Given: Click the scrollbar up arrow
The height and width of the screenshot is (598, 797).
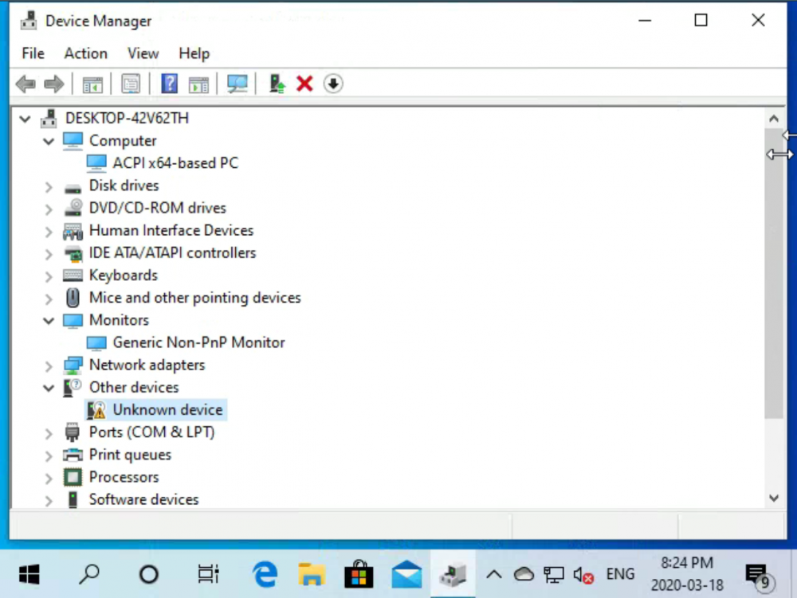Looking at the screenshot, I should (x=774, y=119).
